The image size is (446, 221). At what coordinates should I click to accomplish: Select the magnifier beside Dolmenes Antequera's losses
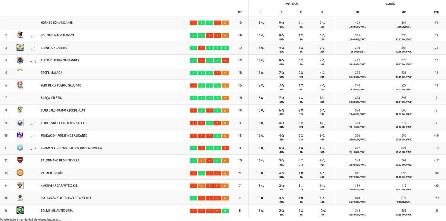323,211
